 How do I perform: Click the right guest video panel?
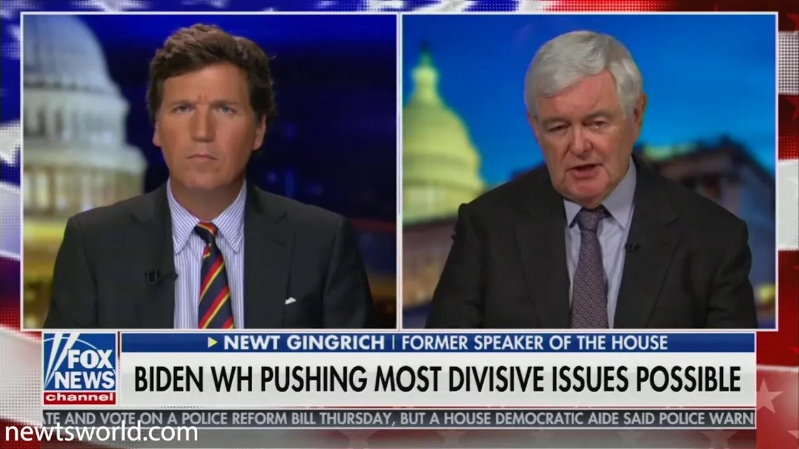[x=589, y=171]
